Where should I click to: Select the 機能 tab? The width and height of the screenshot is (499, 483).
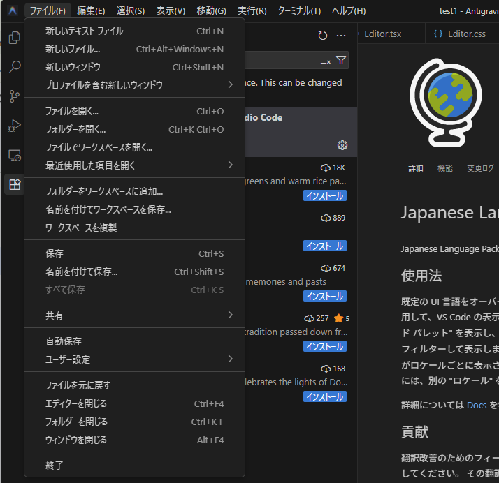(445, 168)
